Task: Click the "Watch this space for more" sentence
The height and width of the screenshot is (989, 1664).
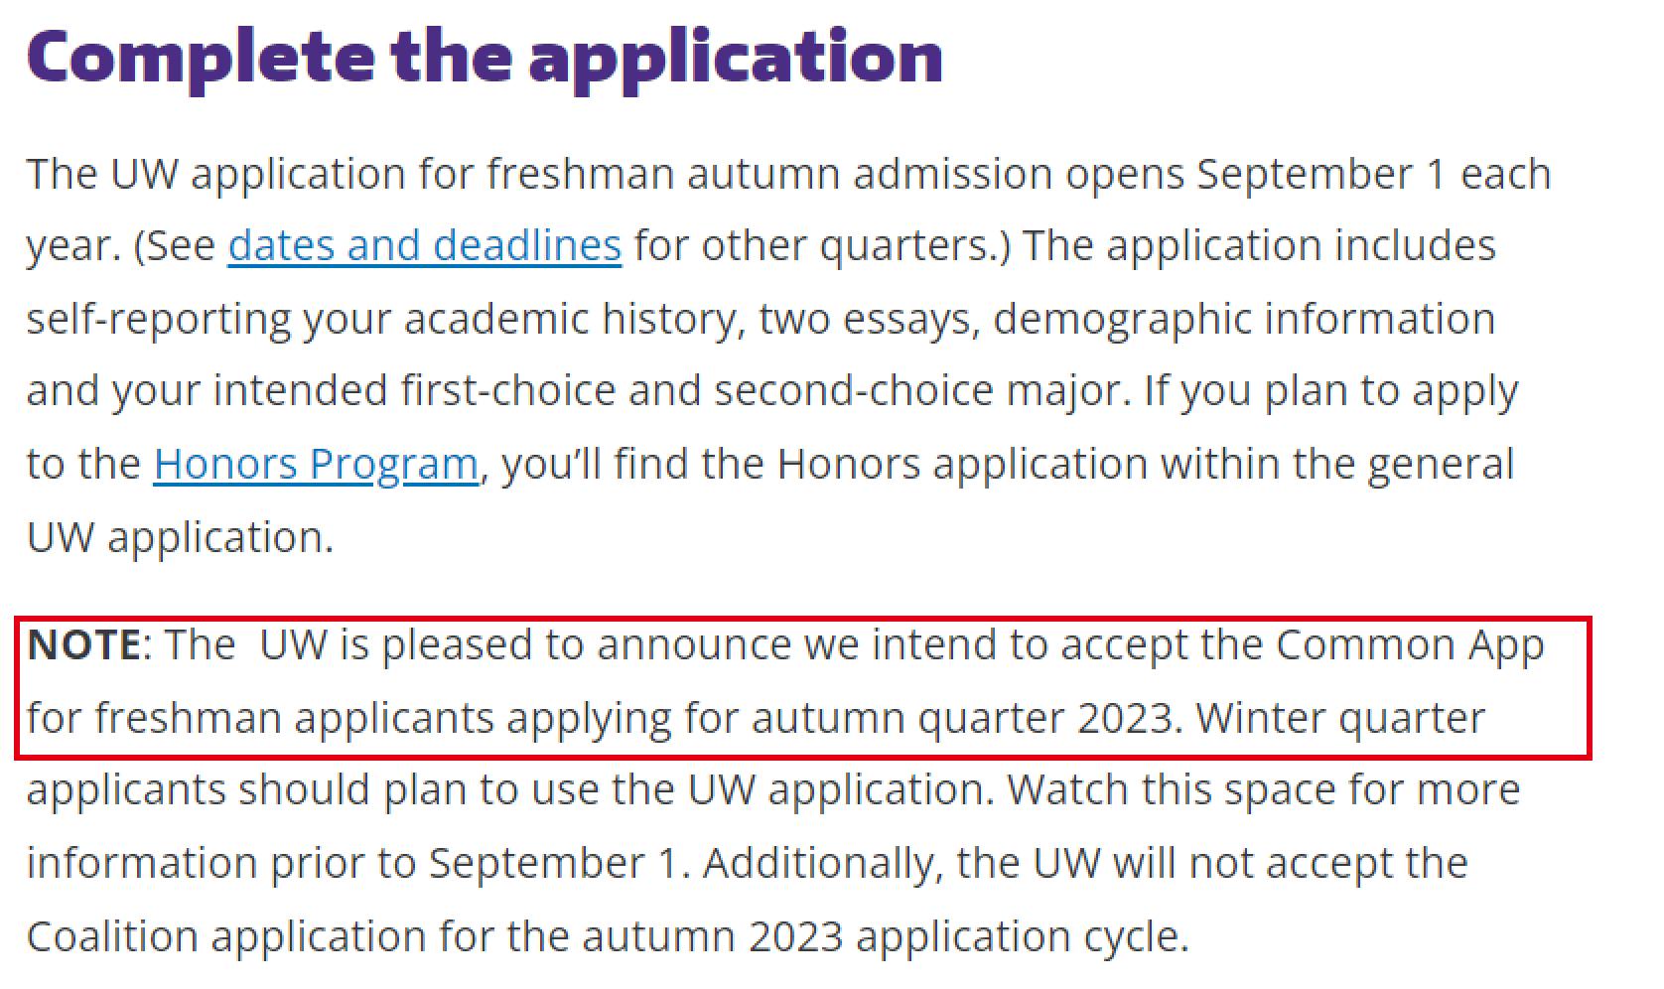Action: click(1264, 789)
